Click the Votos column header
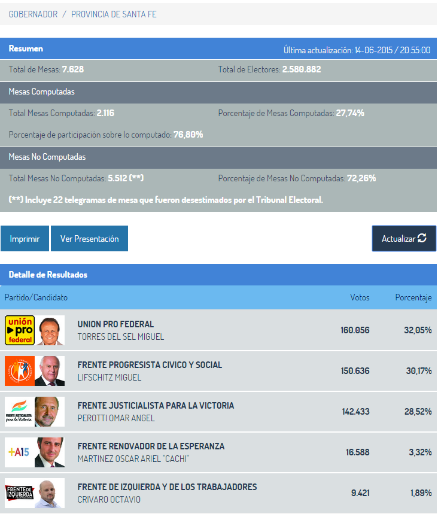 [360, 297]
